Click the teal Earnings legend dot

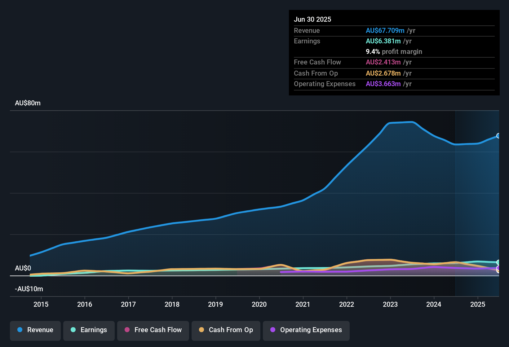point(73,330)
